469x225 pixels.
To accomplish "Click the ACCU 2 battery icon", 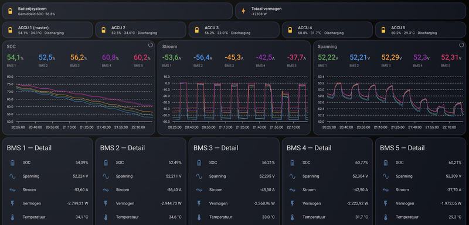I will coord(104,30).
